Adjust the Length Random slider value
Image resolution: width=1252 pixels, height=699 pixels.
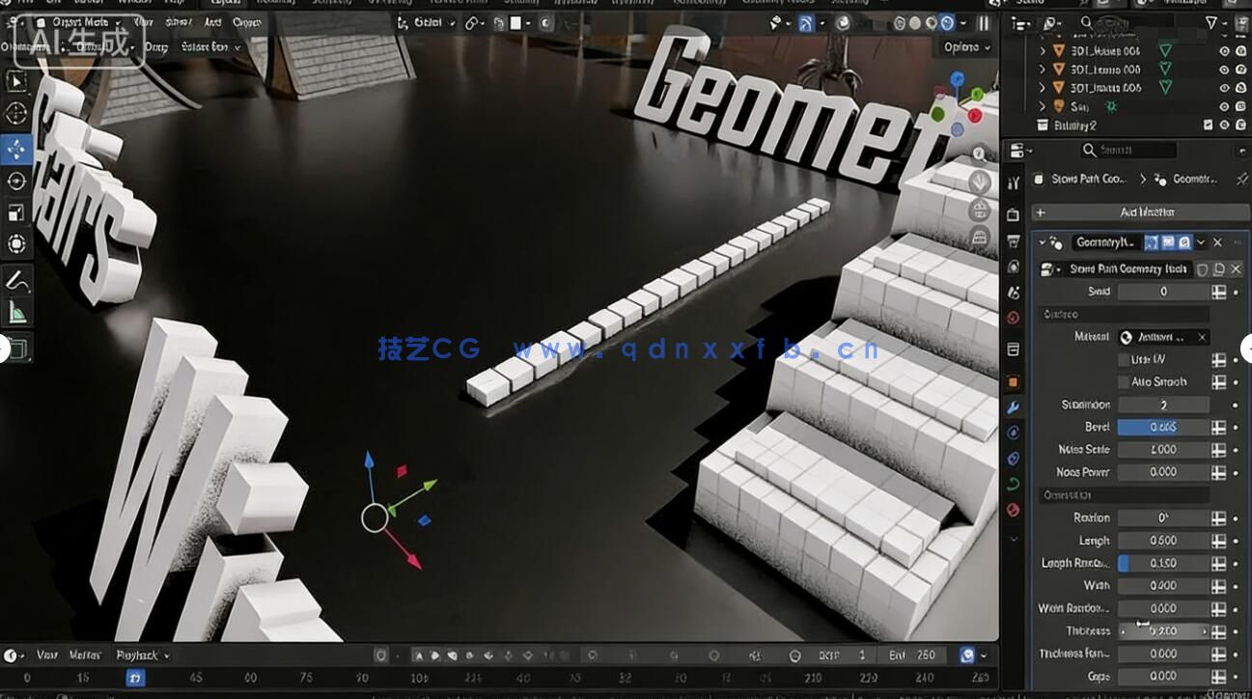(1163, 563)
